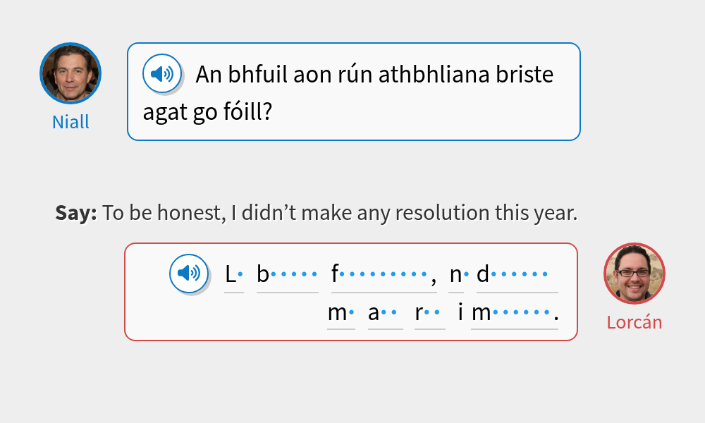Open Niall's profile picture
The image size is (705, 423).
coord(70,73)
